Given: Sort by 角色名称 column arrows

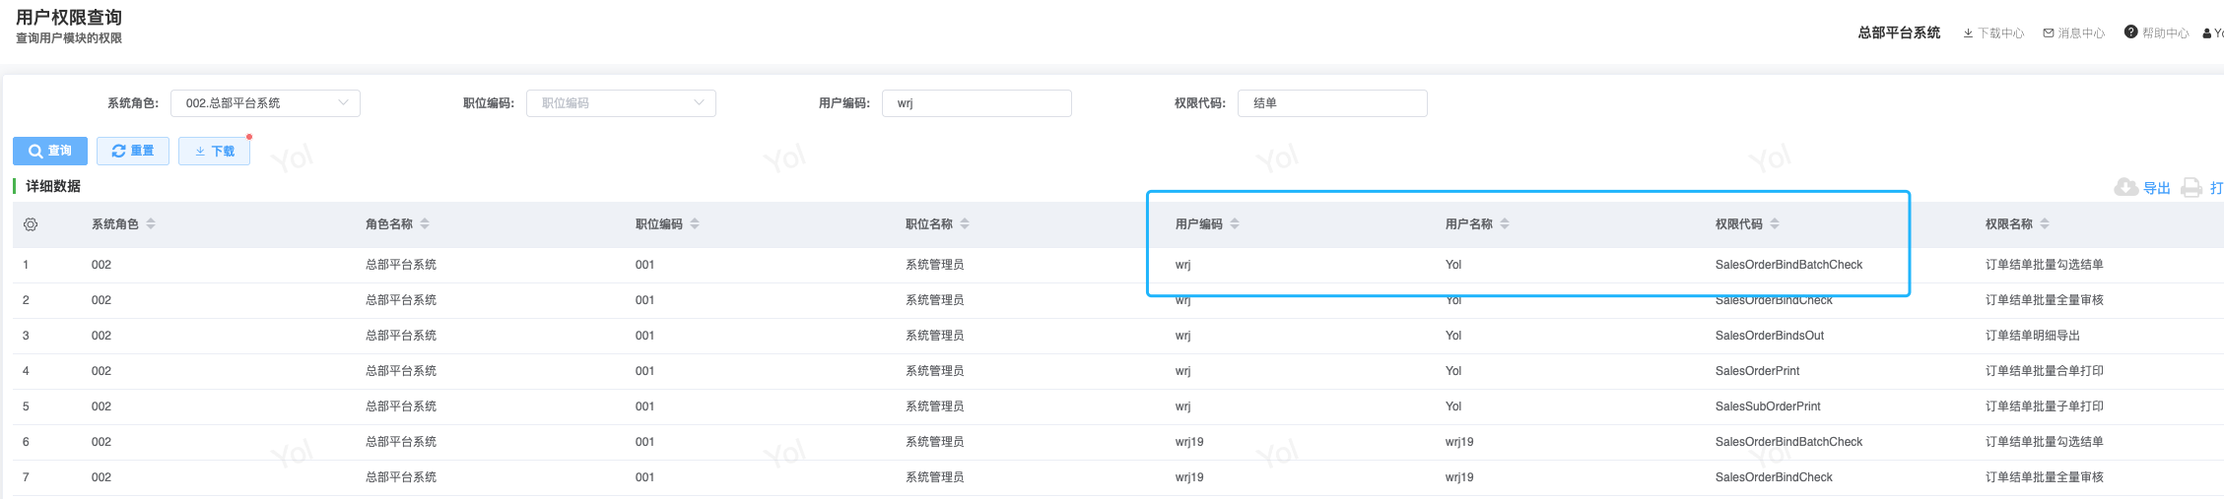Looking at the screenshot, I should 425,224.
